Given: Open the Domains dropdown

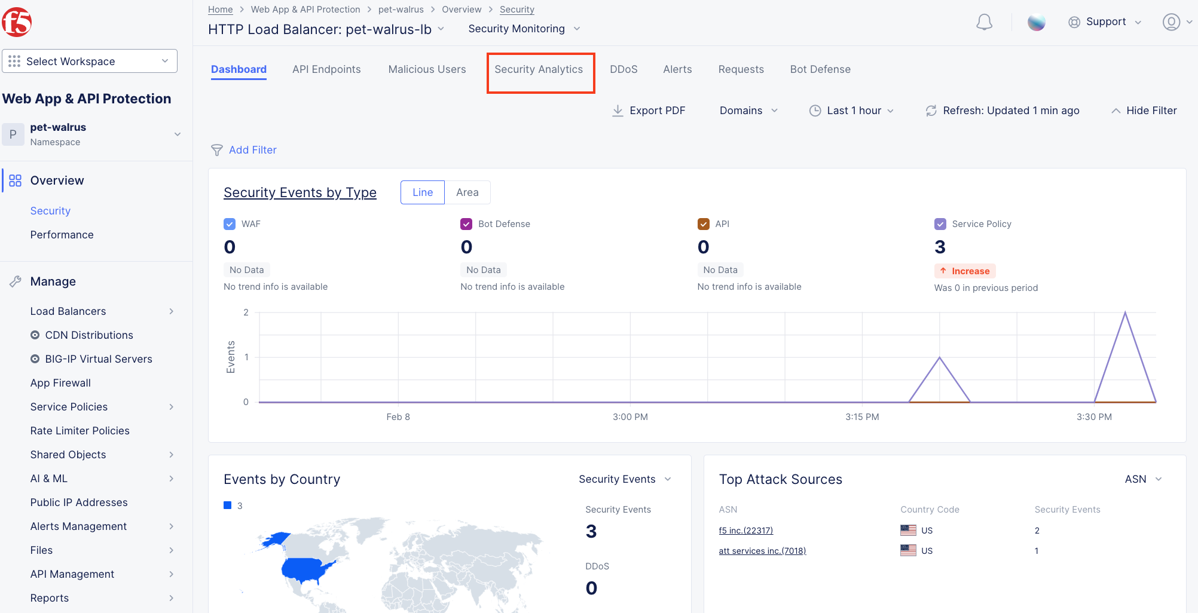Looking at the screenshot, I should click(x=748, y=111).
